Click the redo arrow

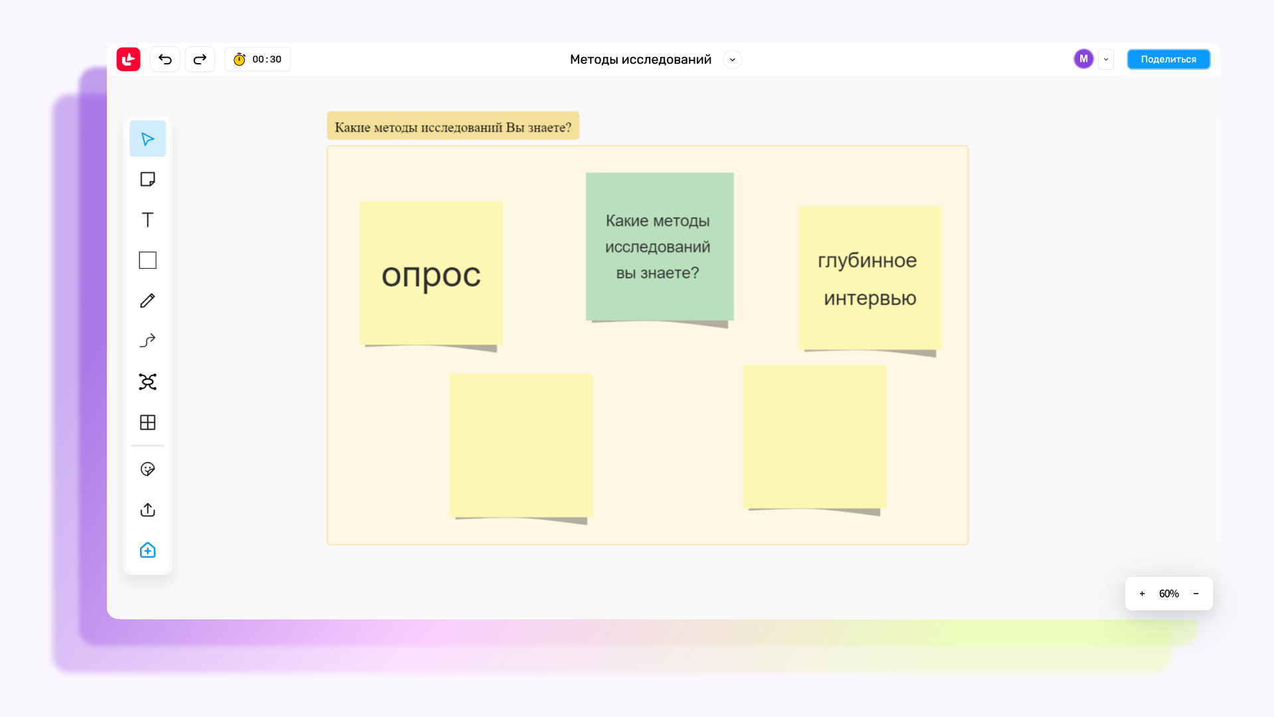coord(200,60)
